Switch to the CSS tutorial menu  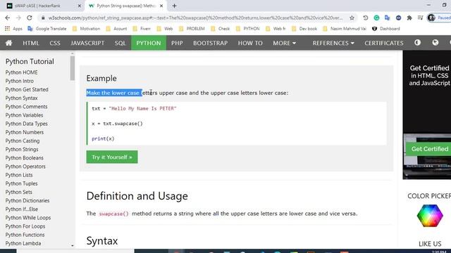pos(55,43)
